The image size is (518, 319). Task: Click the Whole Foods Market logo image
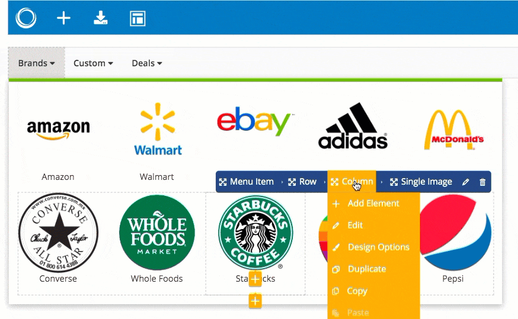click(157, 232)
